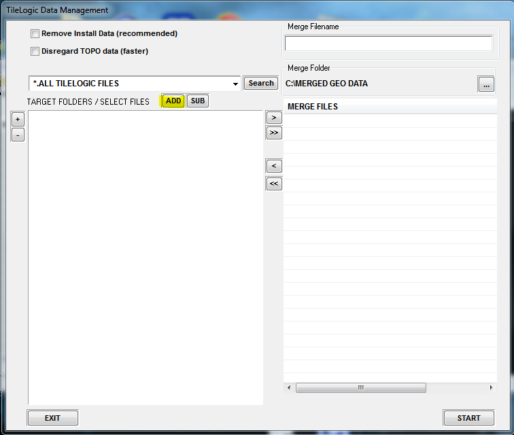The image size is (514, 435).
Task: Click the merge list scrollbar left arrow
Action: (289, 387)
